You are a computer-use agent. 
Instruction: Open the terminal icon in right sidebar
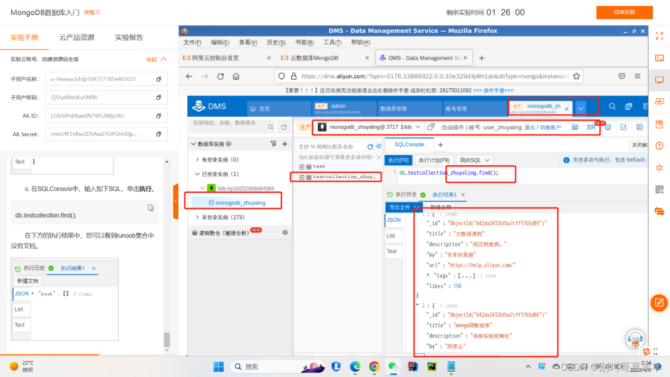pos(659,58)
